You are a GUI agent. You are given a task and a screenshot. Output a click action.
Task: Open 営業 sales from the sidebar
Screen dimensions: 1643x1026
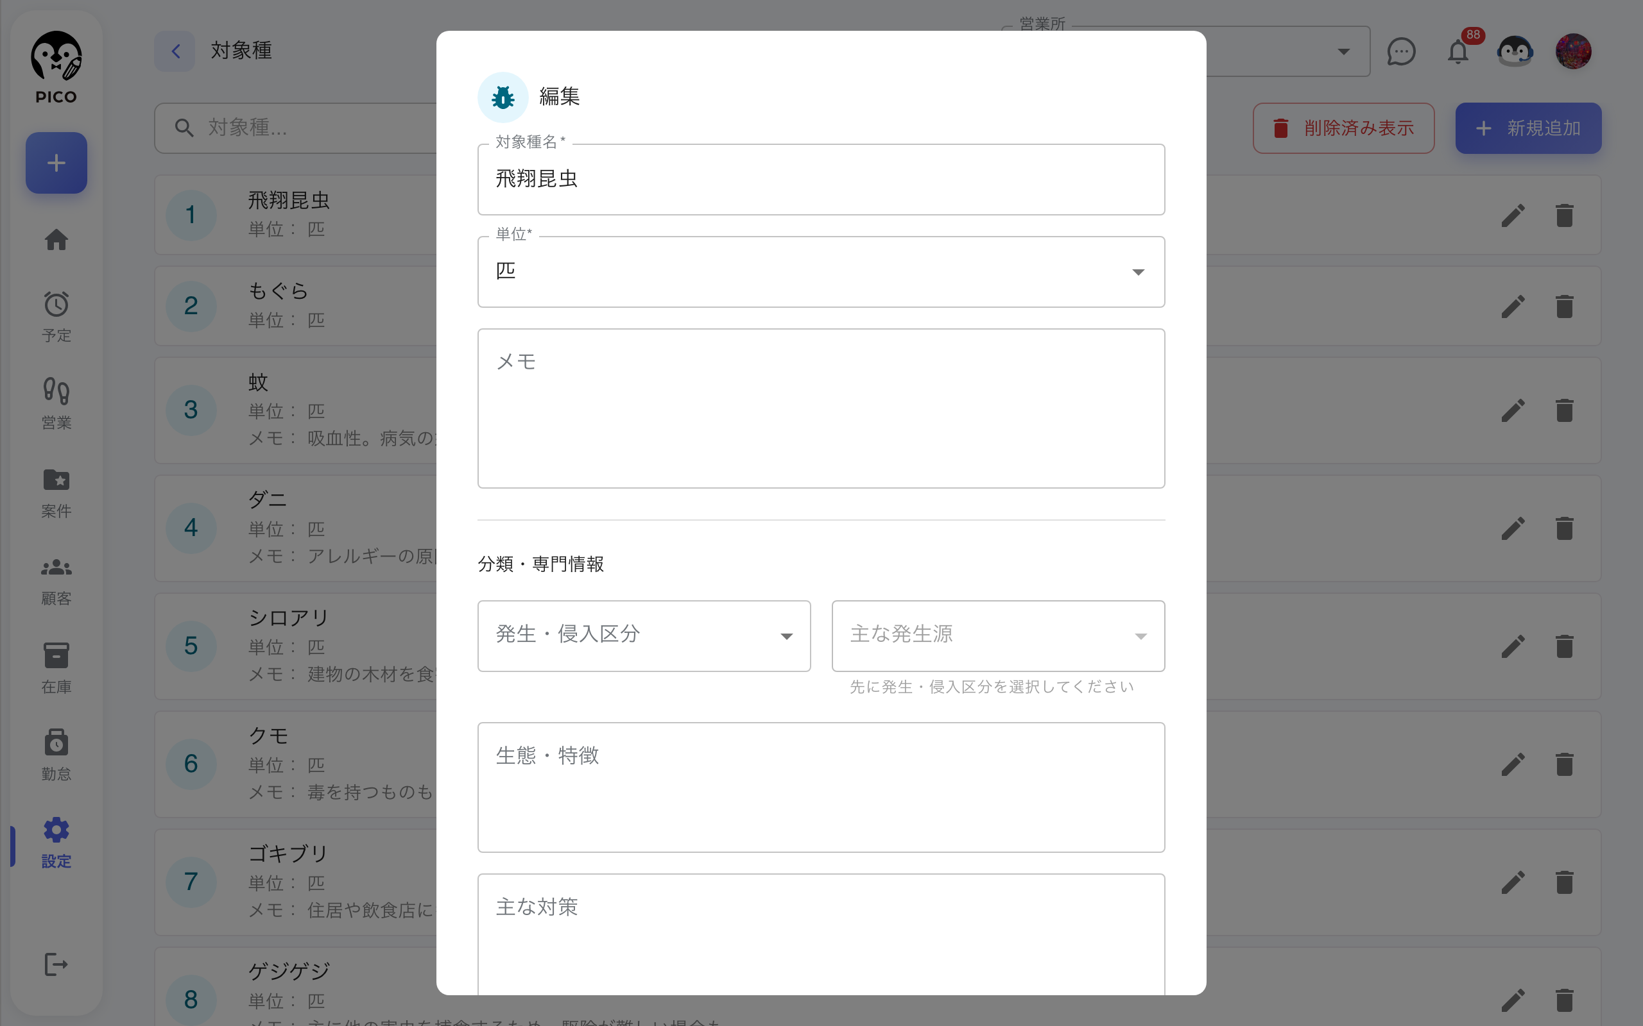[56, 405]
